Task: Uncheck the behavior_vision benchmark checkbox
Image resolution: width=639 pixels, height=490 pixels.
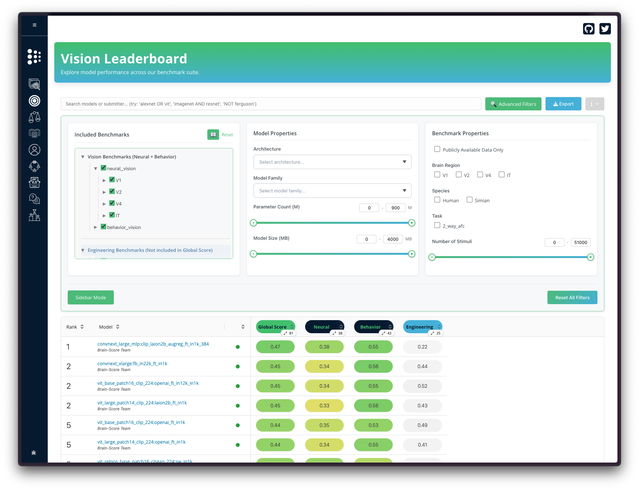Action: click(103, 227)
